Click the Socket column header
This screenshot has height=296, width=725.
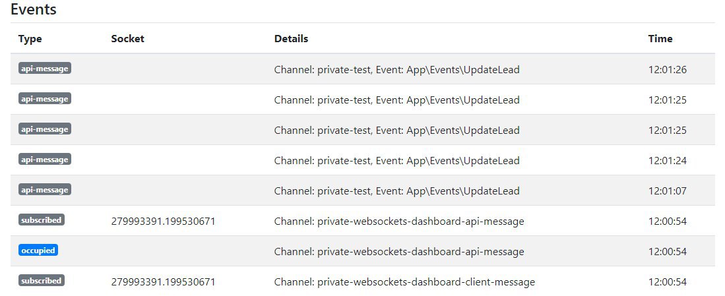point(127,39)
